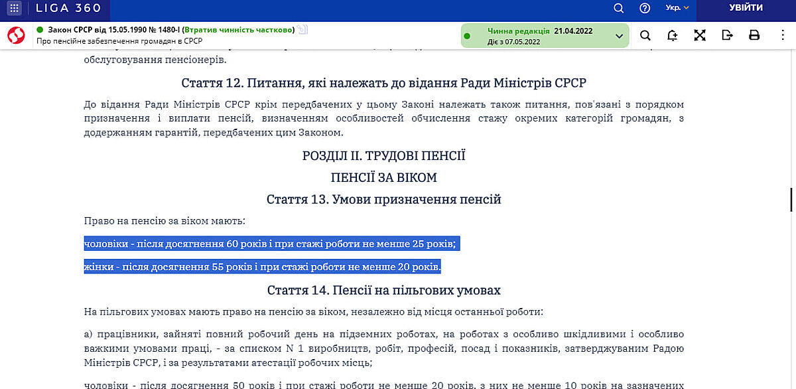The height and width of the screenshot is (389, 796).
Task: Click the Стаття 14 heading
Action: coord(383,290)
